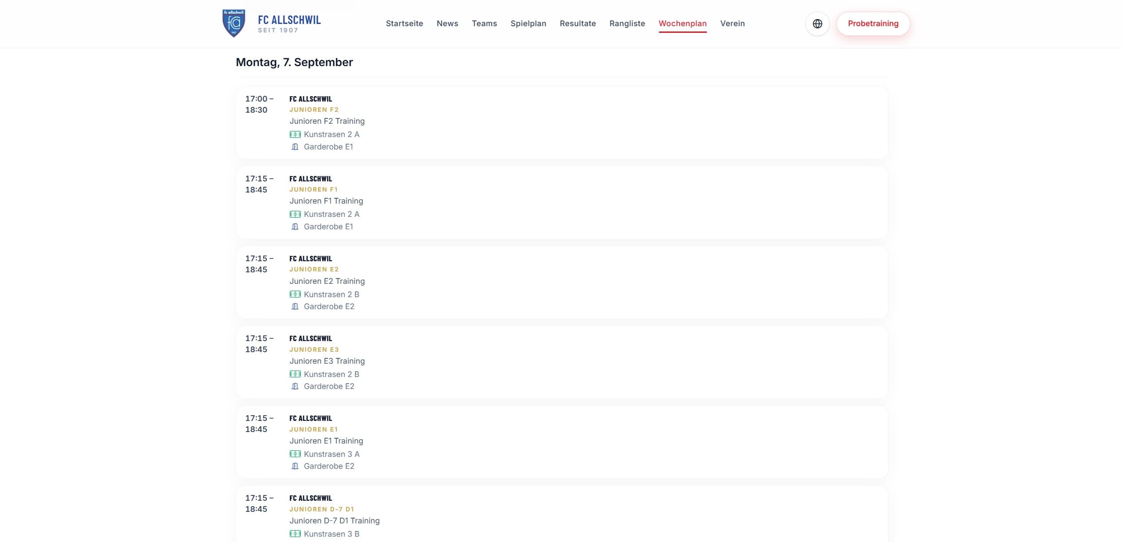The width and height of the screenshot is (1123, 542).
Task: Click the Montag, 7. September heading
Action: (294, 62)
